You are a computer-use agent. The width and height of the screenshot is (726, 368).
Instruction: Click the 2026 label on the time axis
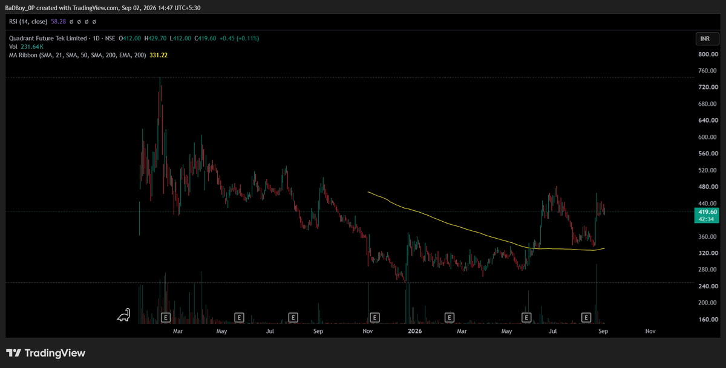click(414, 331)
